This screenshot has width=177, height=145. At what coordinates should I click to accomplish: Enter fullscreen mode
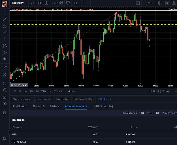click(167, 3)
